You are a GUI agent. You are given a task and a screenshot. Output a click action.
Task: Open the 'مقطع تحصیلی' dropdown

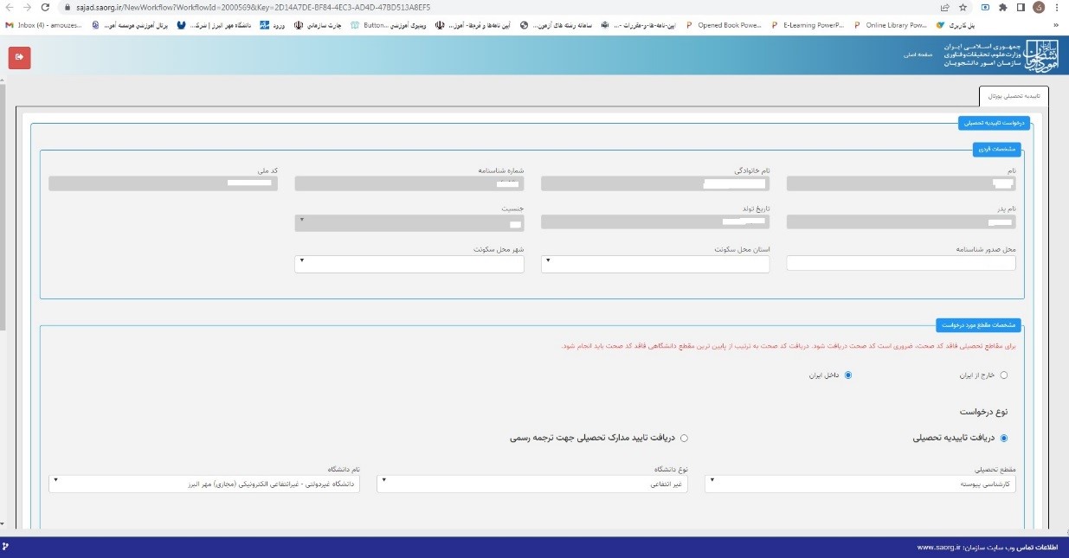click(860, 484)
